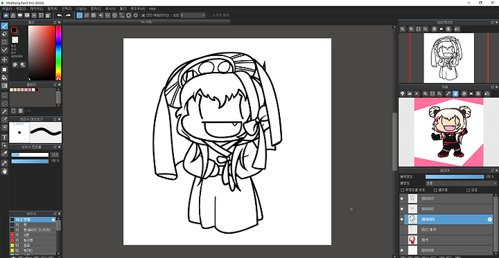Float the Brush Control panel undock icon
This screenshot has height=258, width=499.
pyautogui.click(x=55, y=147)
